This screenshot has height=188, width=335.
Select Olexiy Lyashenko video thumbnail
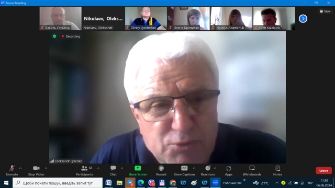146,18
